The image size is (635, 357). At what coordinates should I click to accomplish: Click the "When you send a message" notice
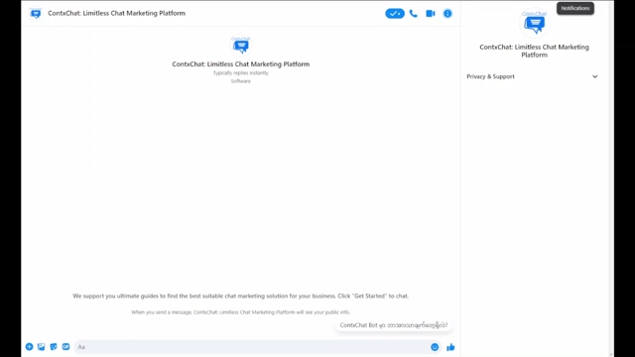[x=240, y=312]
